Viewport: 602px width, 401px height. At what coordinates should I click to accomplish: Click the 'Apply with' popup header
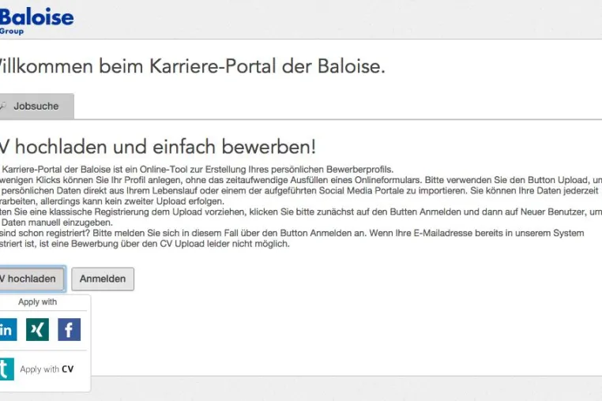(x=38, y=302)
